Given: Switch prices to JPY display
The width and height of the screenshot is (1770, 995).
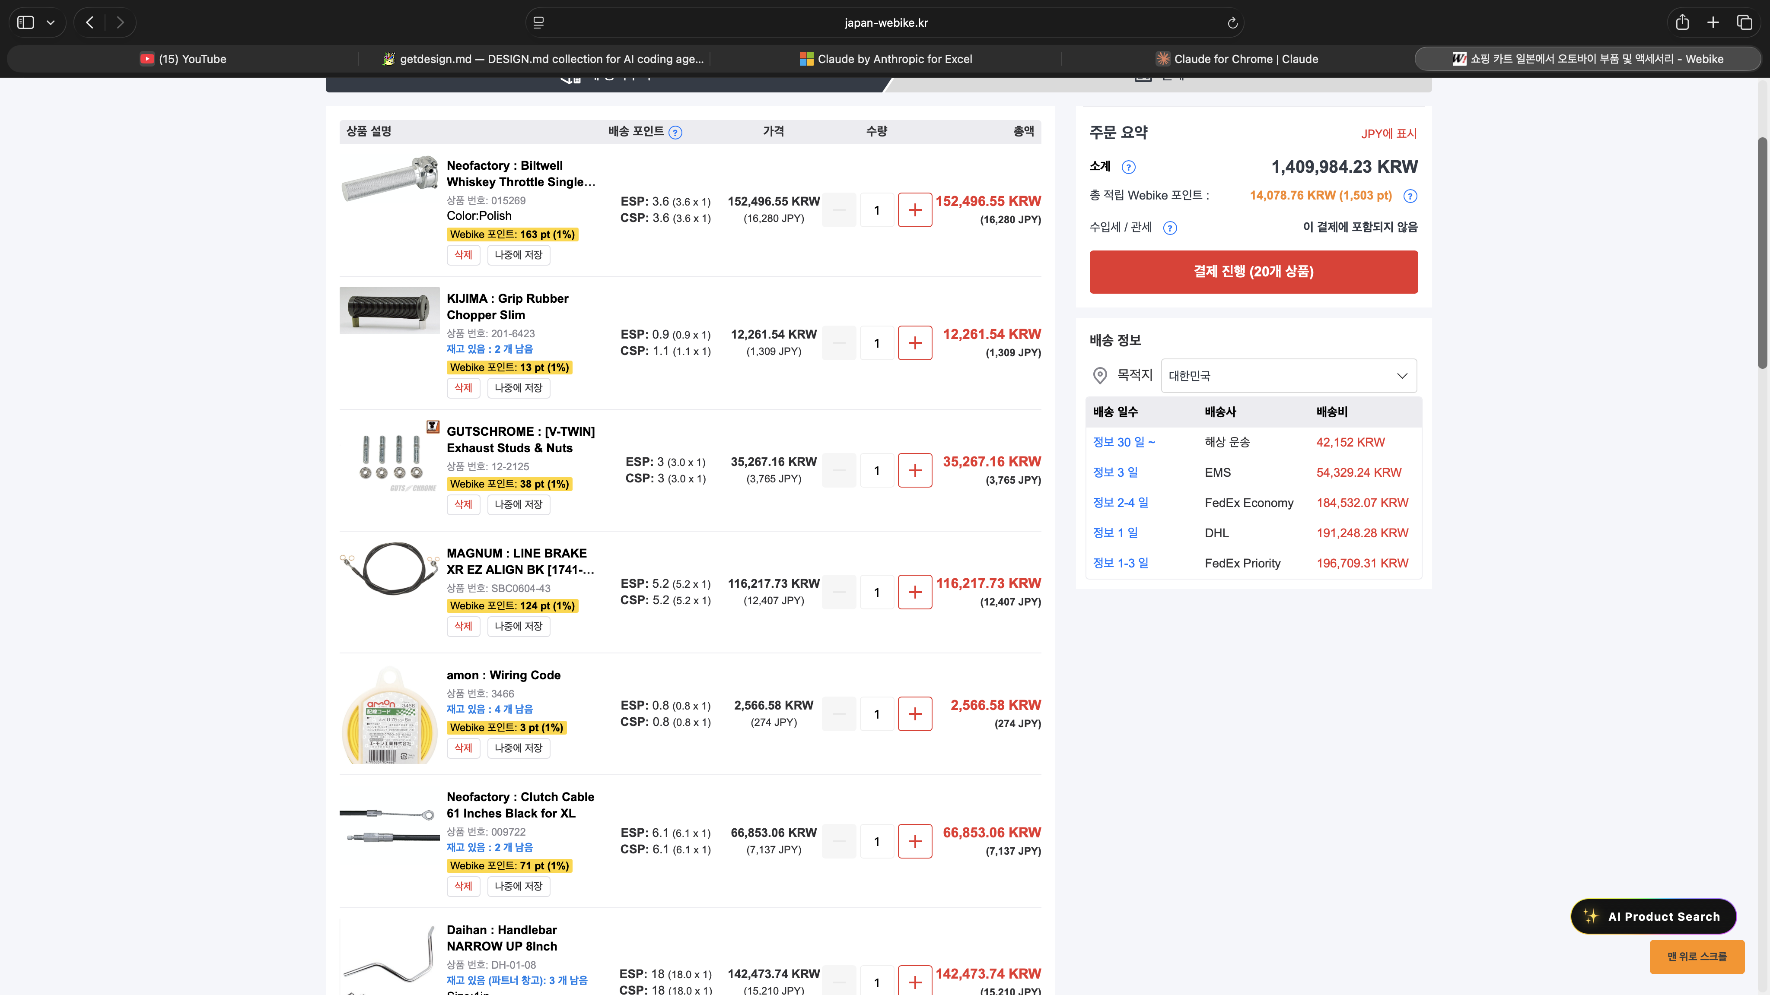Looking at the screenshot, I should click(x=1389, y=134).
